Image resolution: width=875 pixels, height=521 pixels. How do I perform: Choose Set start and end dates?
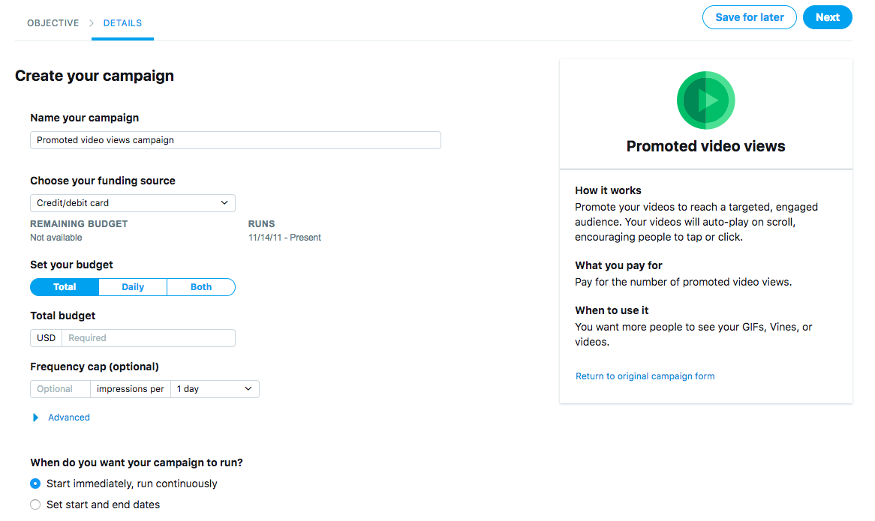pos(35,505)
